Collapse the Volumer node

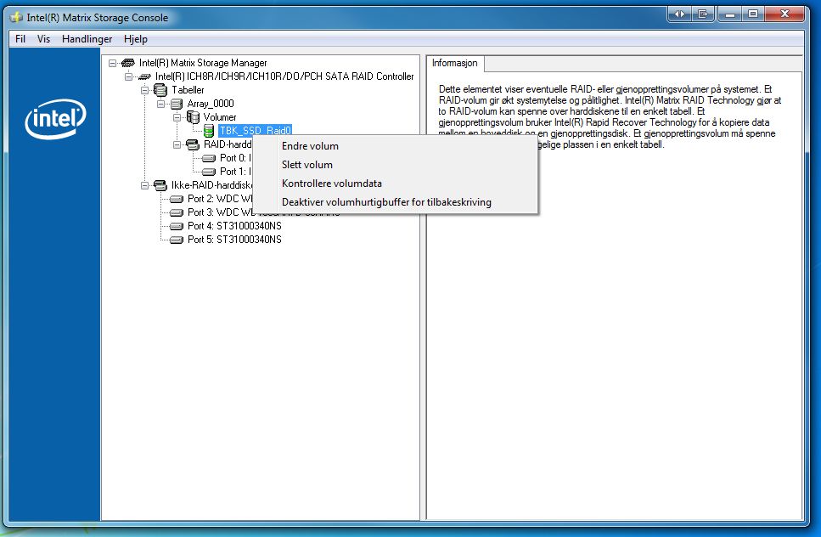[177, 117]
